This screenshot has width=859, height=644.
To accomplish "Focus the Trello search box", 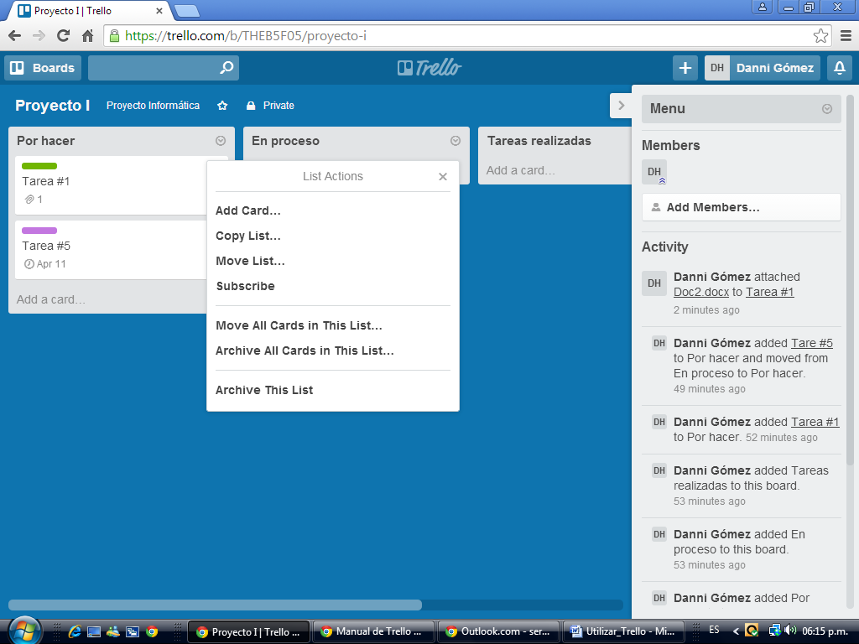I will (164, 68).
